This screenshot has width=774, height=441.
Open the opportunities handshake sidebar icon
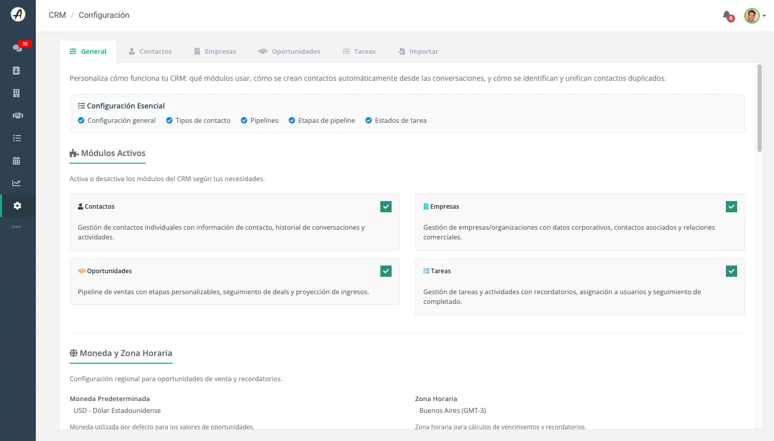point(17,116)
